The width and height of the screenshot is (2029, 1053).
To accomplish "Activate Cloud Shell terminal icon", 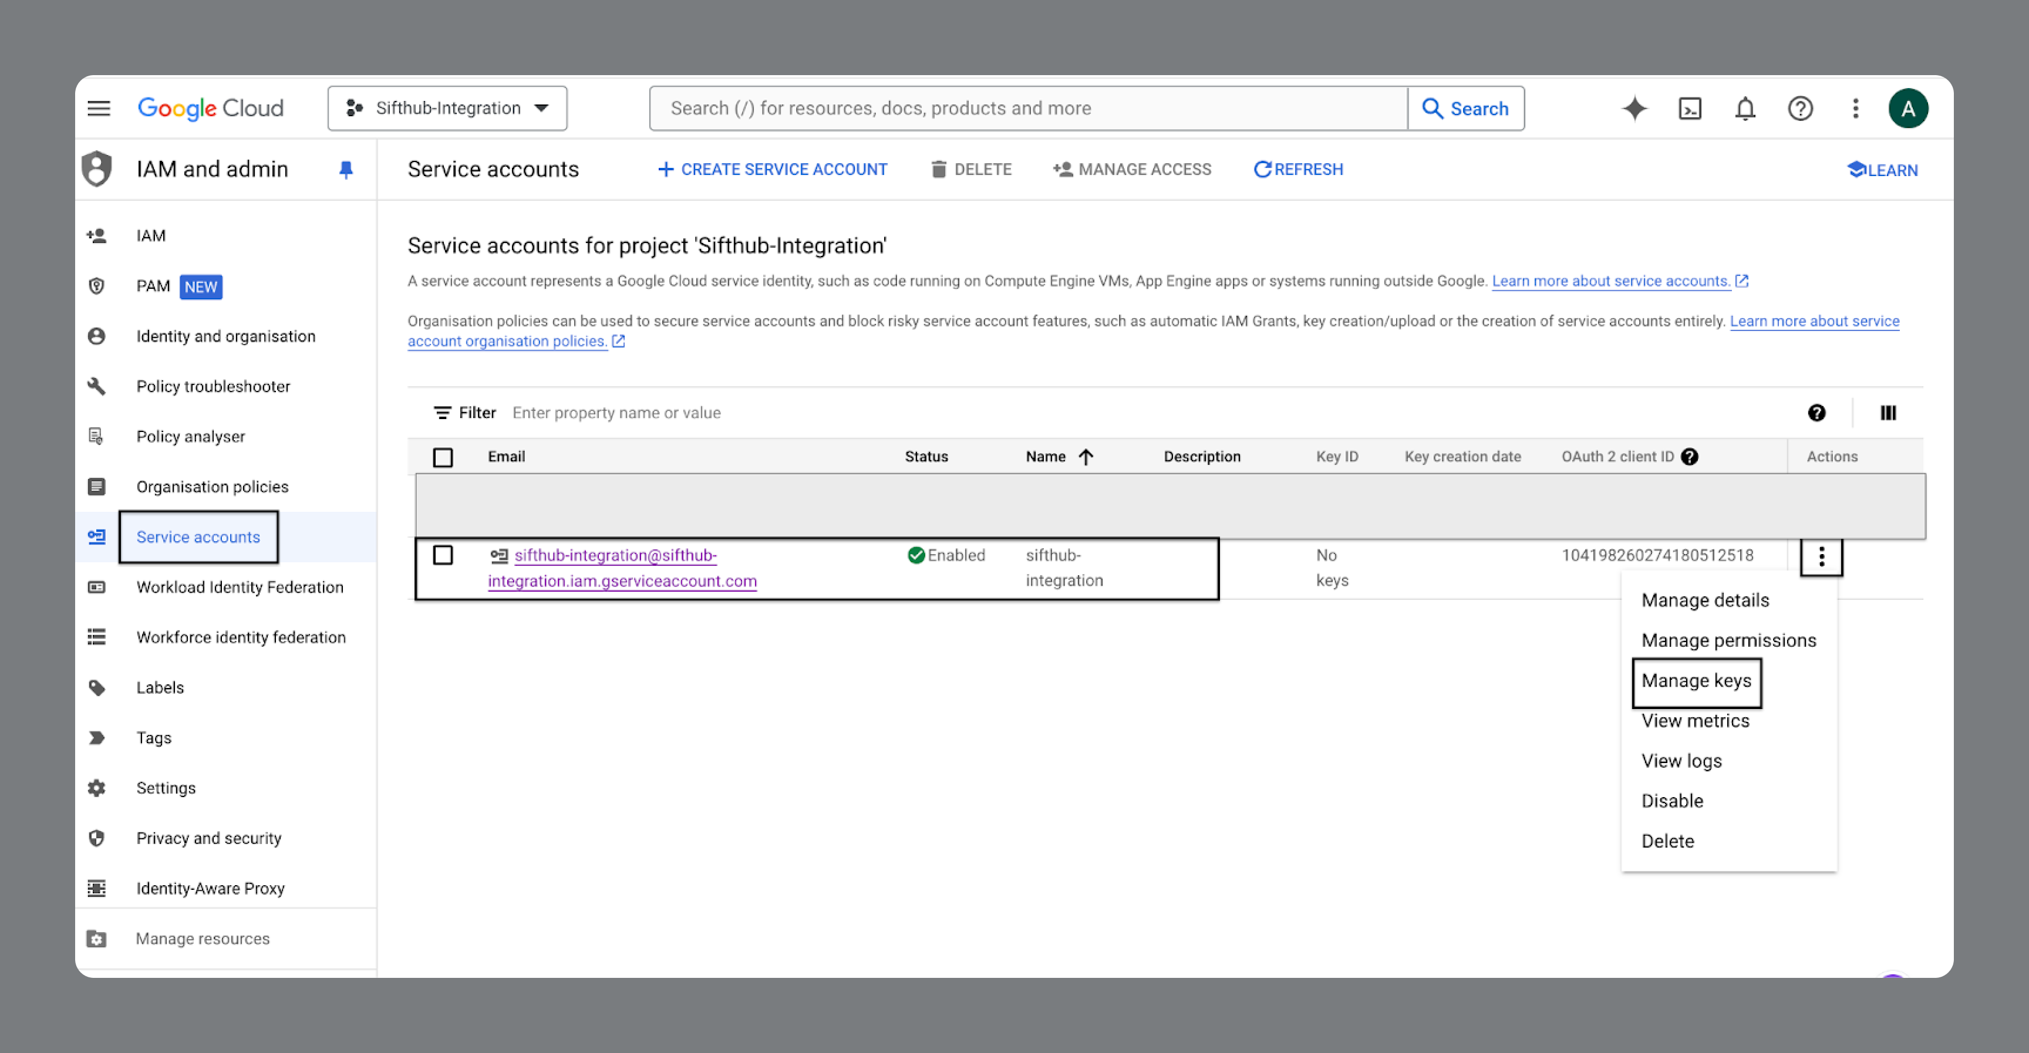I will coord(1690,108).
